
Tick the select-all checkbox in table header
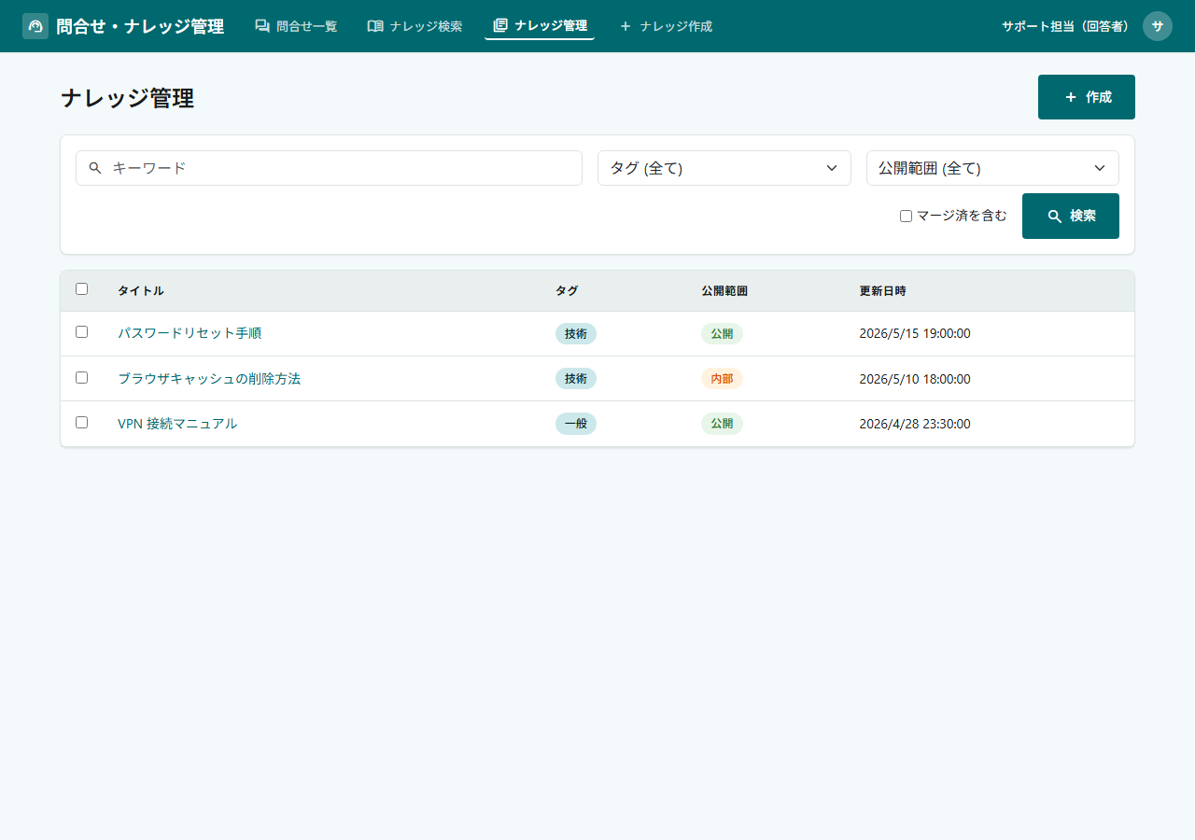point(81,289)
